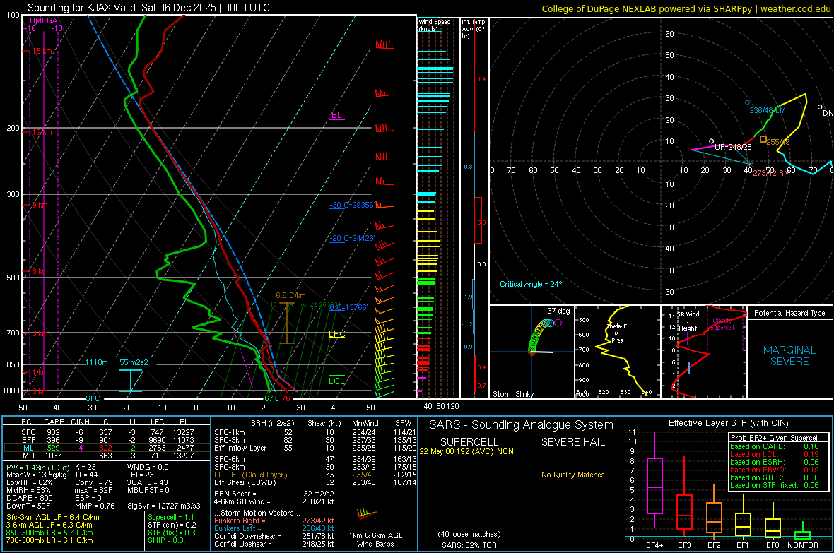Click the 1km & 6km wind barbs glyph
The height and width of the screenshot is (553, 834).
coord(367,513)
